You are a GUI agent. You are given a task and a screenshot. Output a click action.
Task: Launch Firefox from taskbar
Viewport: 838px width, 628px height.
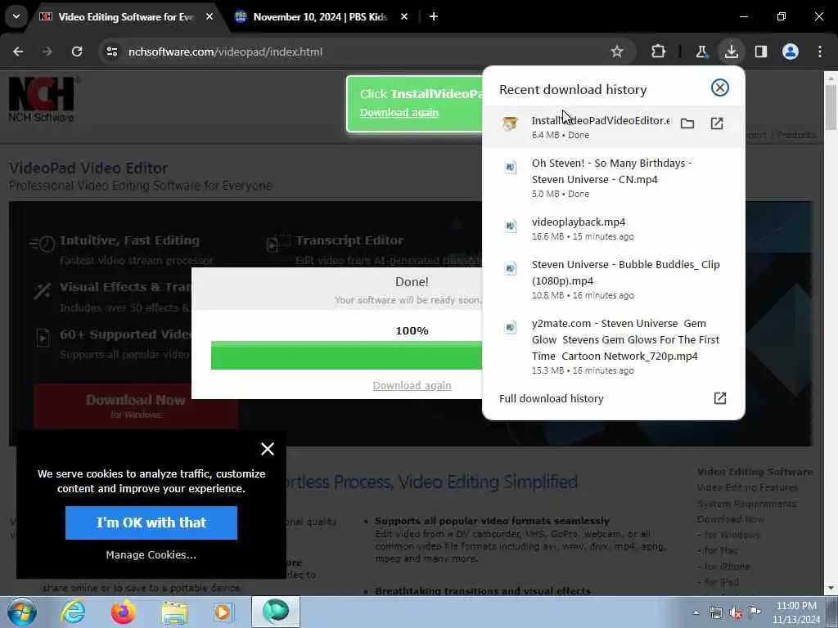pyautogui.click(x=123, y=612)
